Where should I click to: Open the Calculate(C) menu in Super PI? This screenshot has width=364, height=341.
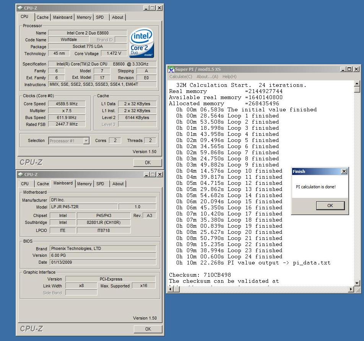coord(180,77)
